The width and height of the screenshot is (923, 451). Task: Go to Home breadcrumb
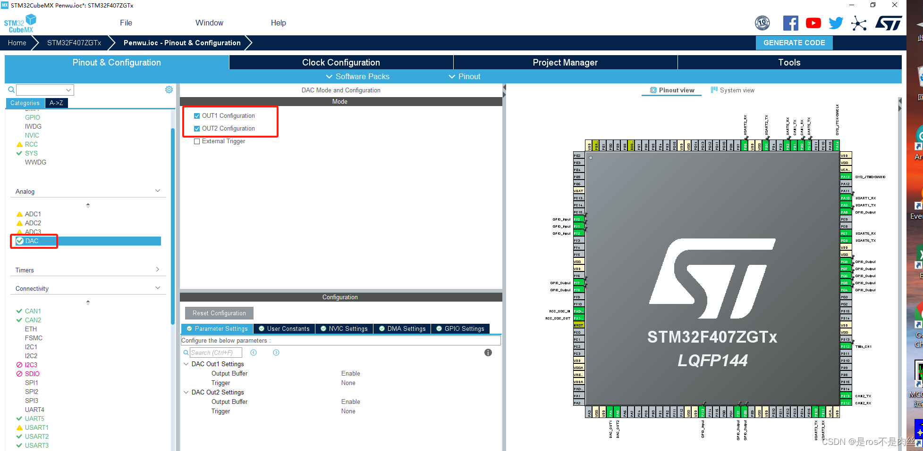(17, 42)
